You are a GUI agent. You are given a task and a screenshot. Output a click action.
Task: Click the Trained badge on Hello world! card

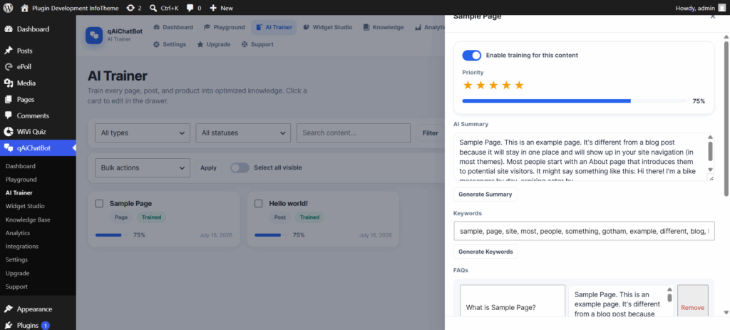pyautogui.click(x=309, y=217)
